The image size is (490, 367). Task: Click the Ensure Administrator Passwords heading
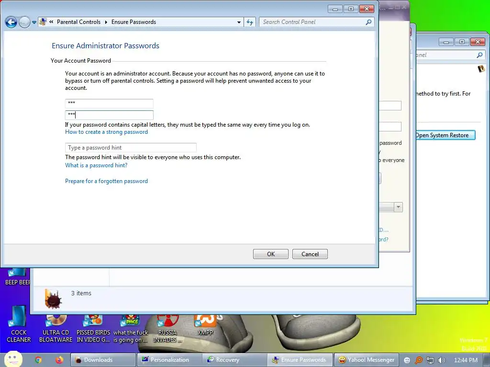point(105,46)
